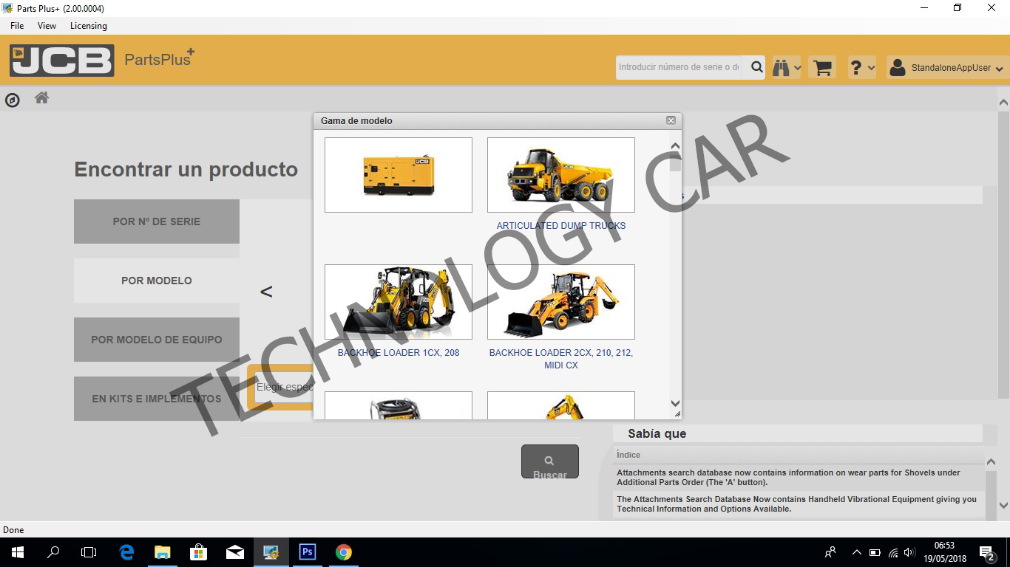Open the People icon in system tray
1010x567 pixels.
tap(830, 552)
